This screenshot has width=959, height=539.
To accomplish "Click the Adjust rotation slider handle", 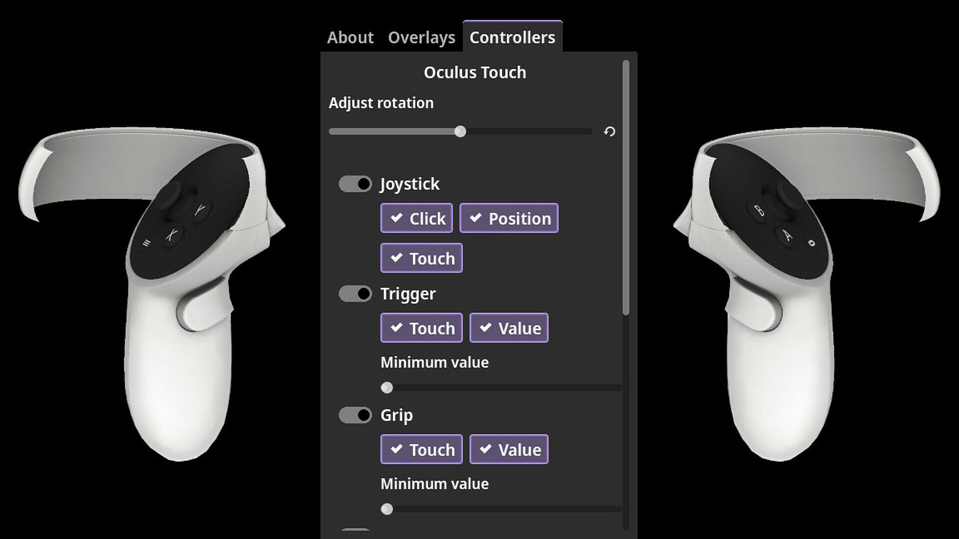I will [461, 132].
